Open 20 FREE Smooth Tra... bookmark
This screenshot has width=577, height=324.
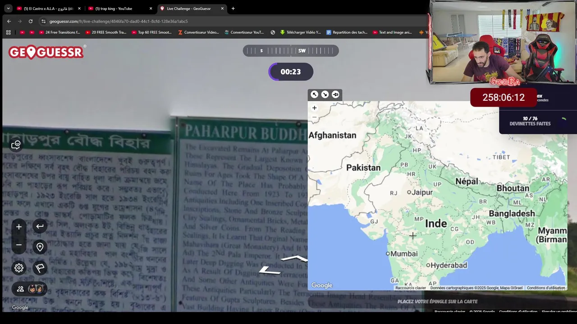106,32
